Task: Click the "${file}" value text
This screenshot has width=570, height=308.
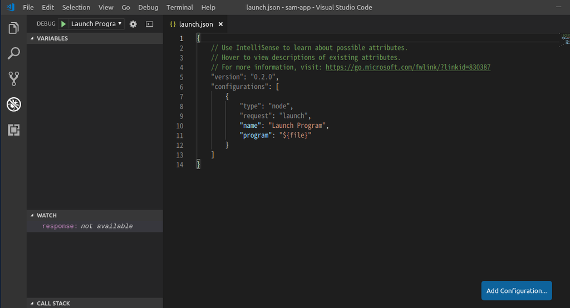Action: 295,135
